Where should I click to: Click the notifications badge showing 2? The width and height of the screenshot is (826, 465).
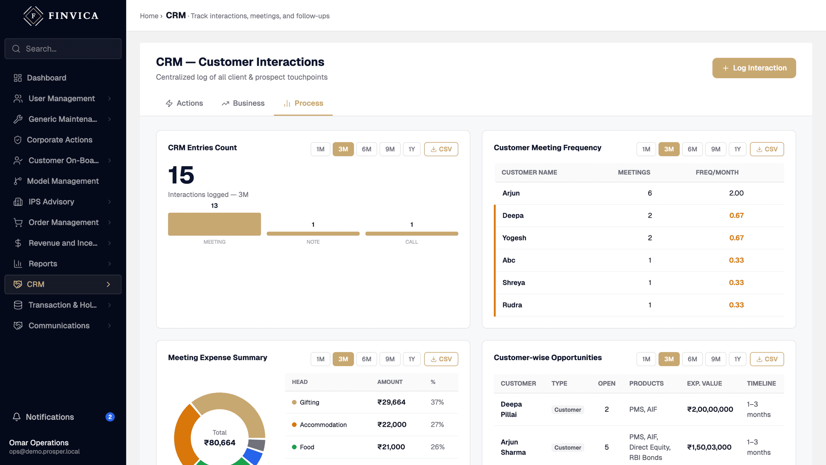click(x=110, y=417)
